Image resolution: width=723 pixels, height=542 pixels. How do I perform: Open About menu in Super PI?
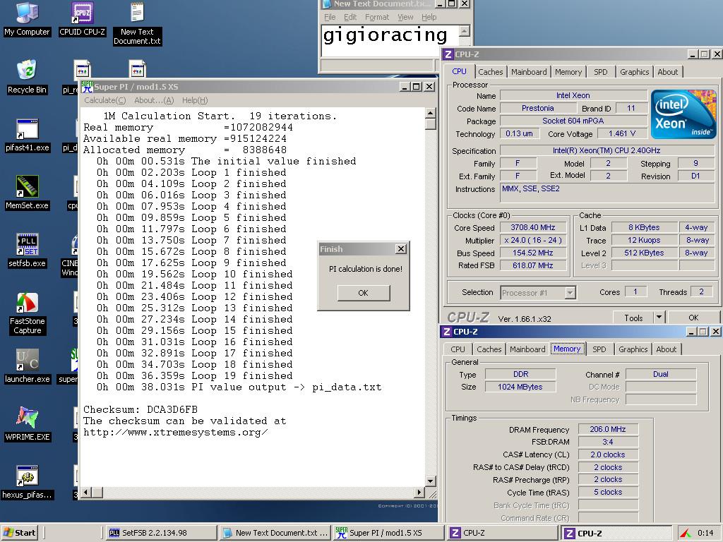pos(153,100)
